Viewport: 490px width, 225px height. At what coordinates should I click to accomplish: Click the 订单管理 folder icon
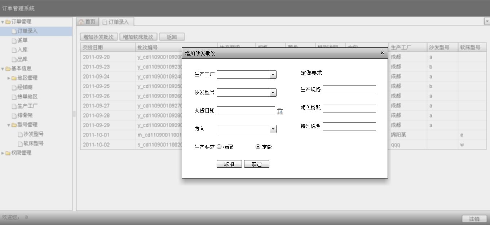click(8, 22)
